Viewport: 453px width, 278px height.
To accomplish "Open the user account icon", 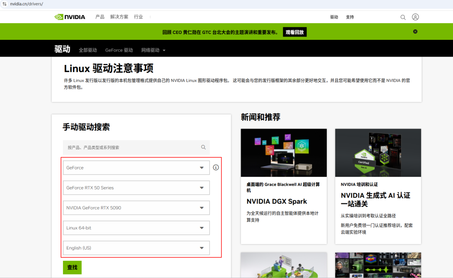I will click(415, 17).
